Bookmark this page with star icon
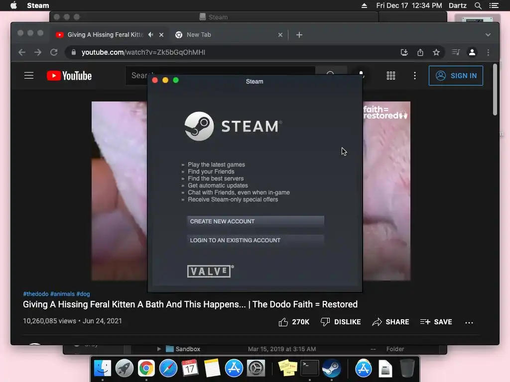The image size is (510, 382). [436, 52]
